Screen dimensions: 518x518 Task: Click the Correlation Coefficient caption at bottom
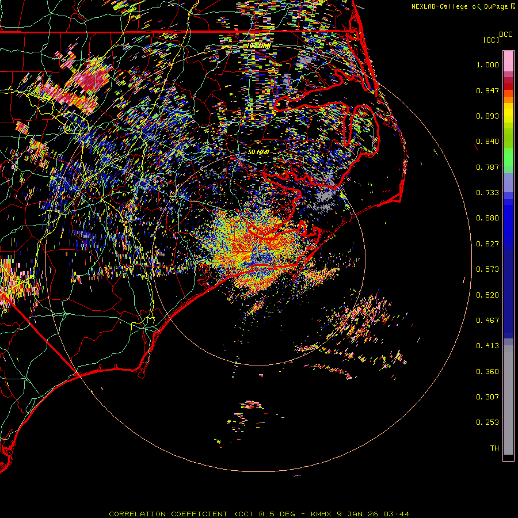258,514
